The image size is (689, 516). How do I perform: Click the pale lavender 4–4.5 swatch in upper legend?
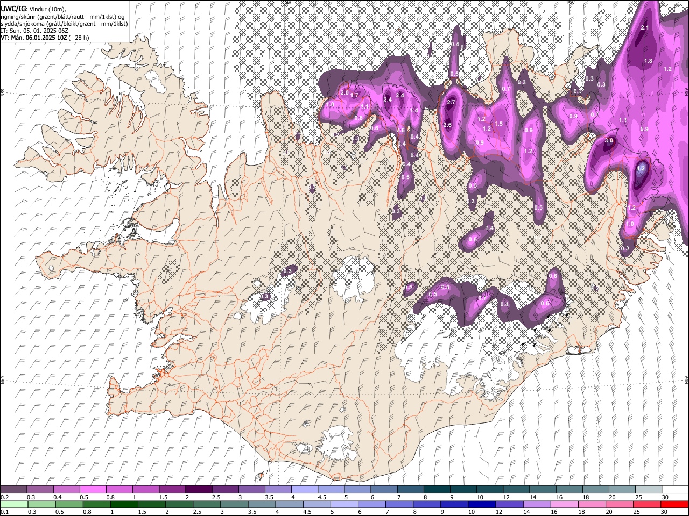coord(304,489)
